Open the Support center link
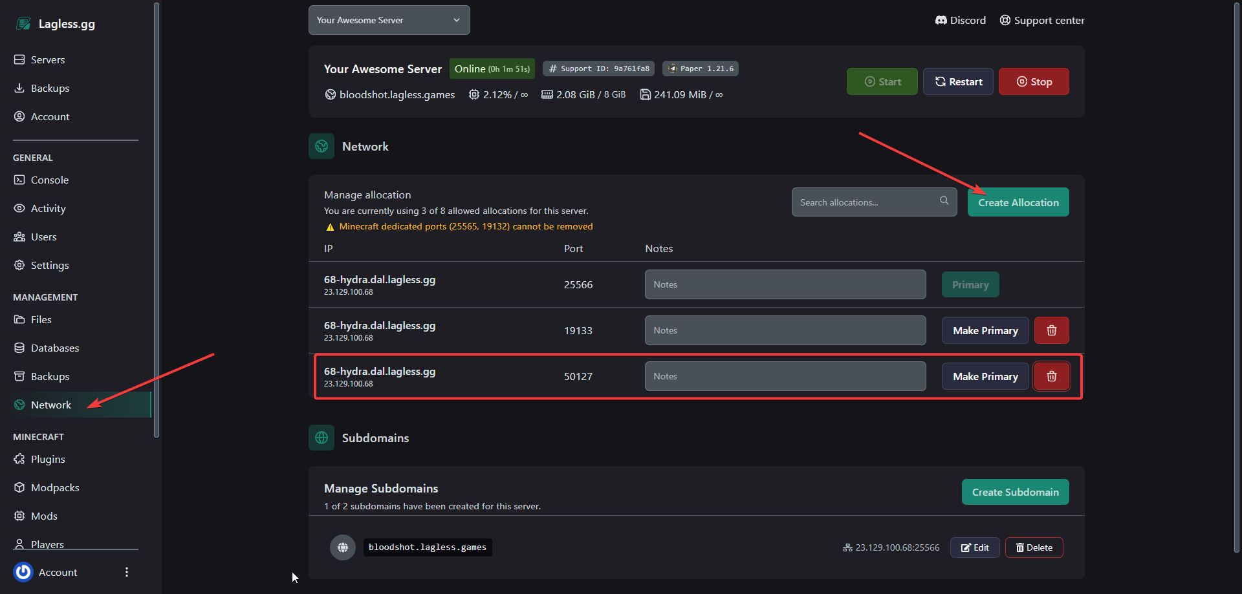 point(1041,20)
